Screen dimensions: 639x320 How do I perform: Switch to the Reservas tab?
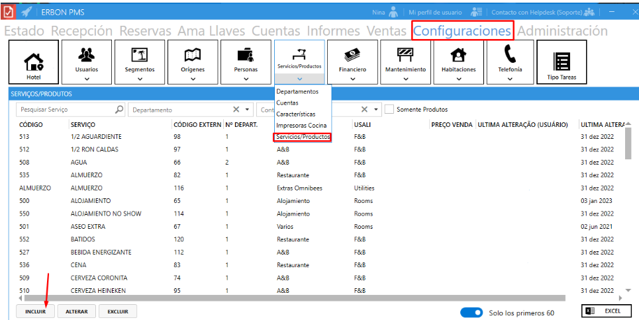145,31
